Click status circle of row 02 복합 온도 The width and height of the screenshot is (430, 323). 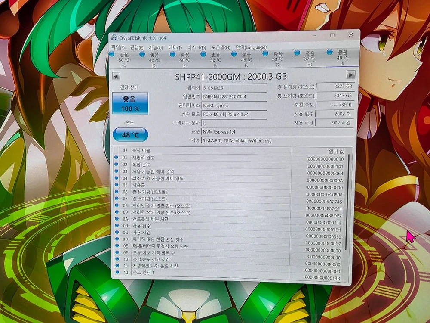pos(116,164)
